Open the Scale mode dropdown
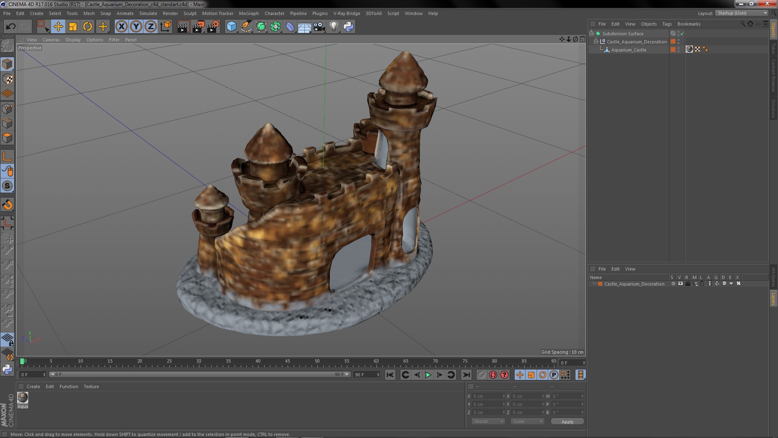The image size is (778, 438). pyautogui.click(x=527, y=421)
